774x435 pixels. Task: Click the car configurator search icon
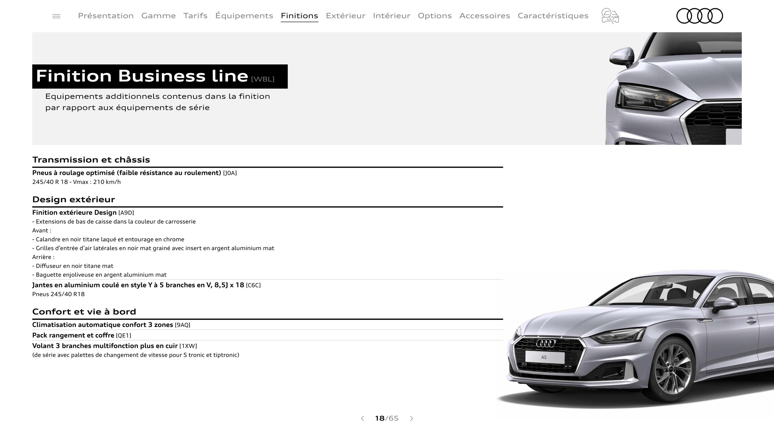610,16
